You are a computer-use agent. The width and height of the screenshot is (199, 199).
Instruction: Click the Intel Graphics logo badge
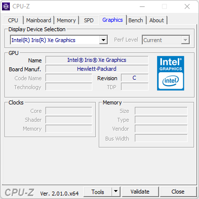click(x=170, y=73)
